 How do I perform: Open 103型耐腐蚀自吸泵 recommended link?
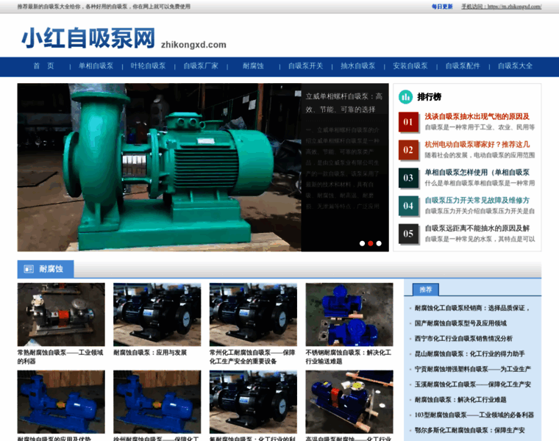474,415
